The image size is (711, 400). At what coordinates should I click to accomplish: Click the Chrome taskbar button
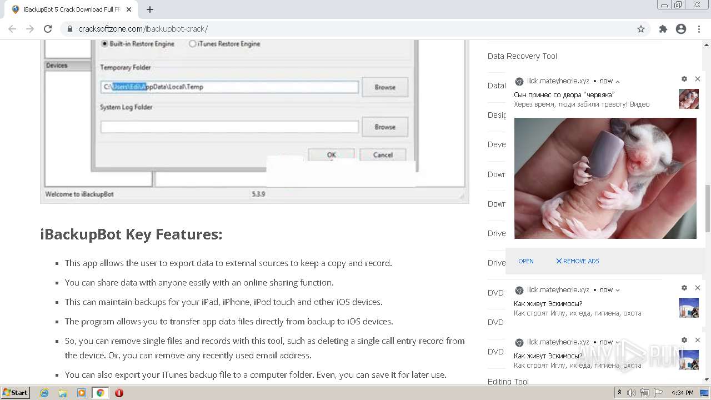coord(100,393)
